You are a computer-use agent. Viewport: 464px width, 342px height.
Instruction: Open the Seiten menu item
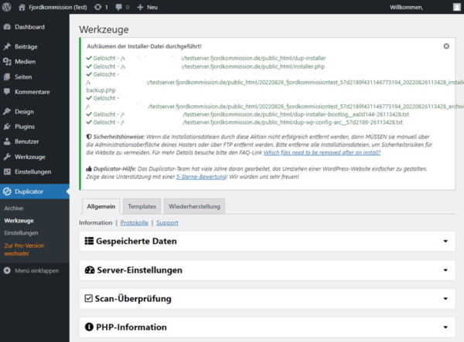[x=35, y=76]
